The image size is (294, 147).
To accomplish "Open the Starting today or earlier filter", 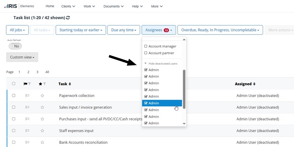I will click(81, 30).
